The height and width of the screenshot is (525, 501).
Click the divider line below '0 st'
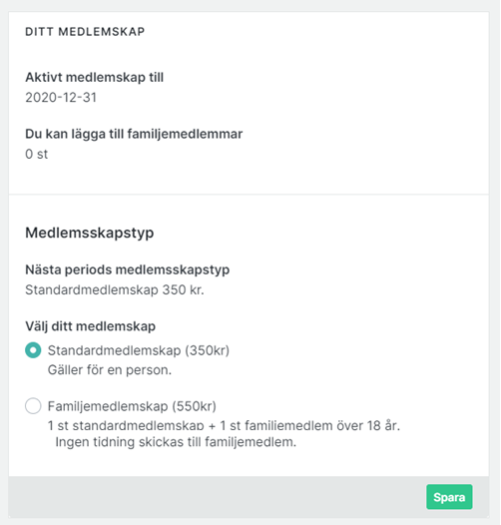(x=249, y=194)
